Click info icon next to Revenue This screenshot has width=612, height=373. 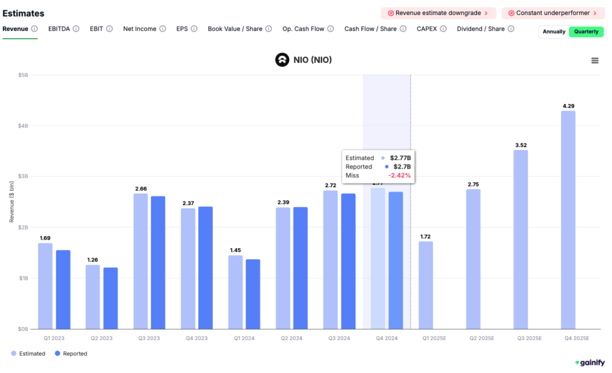[x=34, y=29]
